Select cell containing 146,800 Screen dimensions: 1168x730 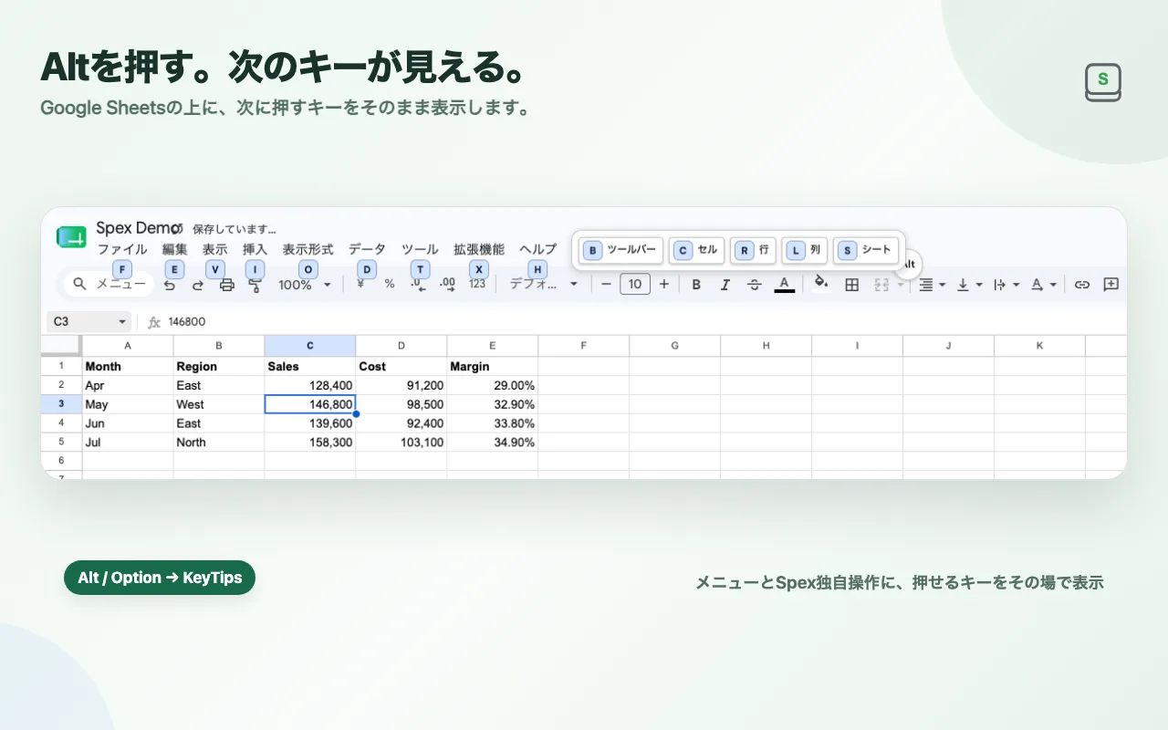point(310,404)
